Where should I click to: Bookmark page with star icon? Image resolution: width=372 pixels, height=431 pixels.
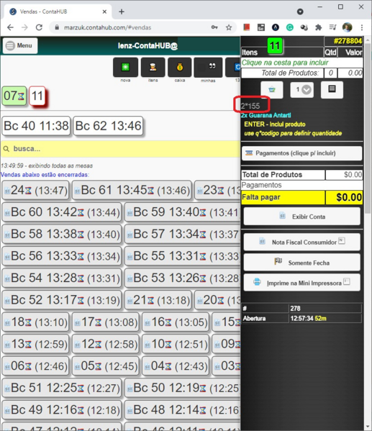229,27
